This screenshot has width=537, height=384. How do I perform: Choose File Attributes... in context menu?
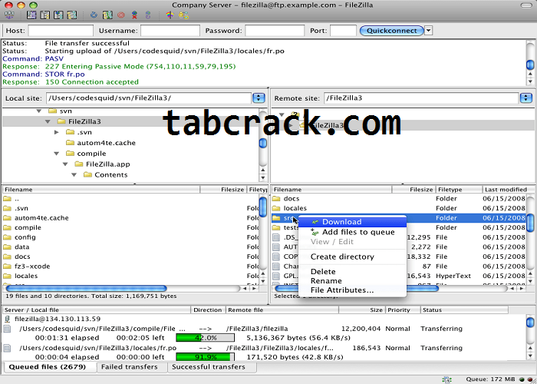(352, 290)
